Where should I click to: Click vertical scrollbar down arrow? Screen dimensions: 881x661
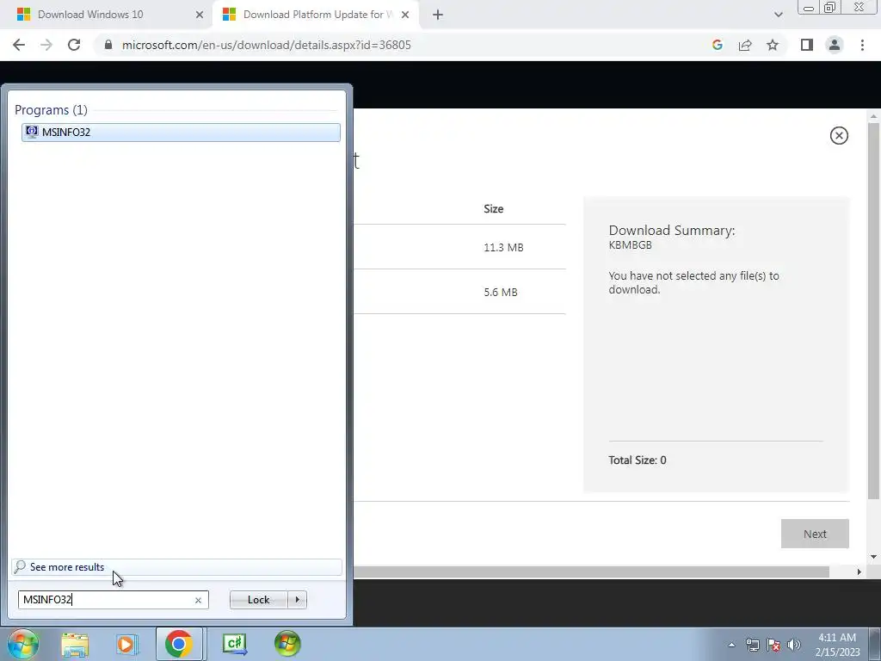point(873,557)
